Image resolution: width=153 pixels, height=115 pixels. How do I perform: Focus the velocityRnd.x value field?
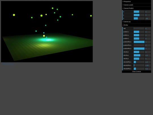pos(148,62)
